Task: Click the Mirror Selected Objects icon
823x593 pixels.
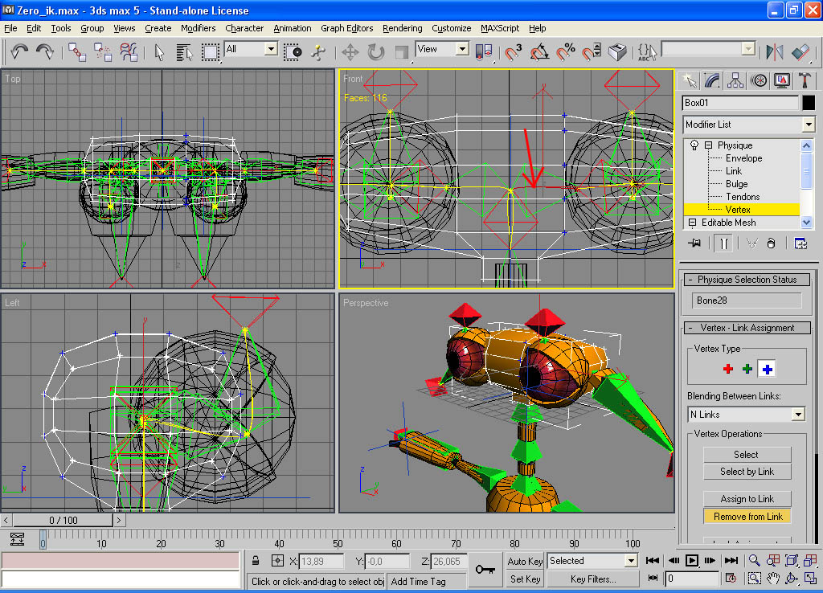Action: (775, 52)
